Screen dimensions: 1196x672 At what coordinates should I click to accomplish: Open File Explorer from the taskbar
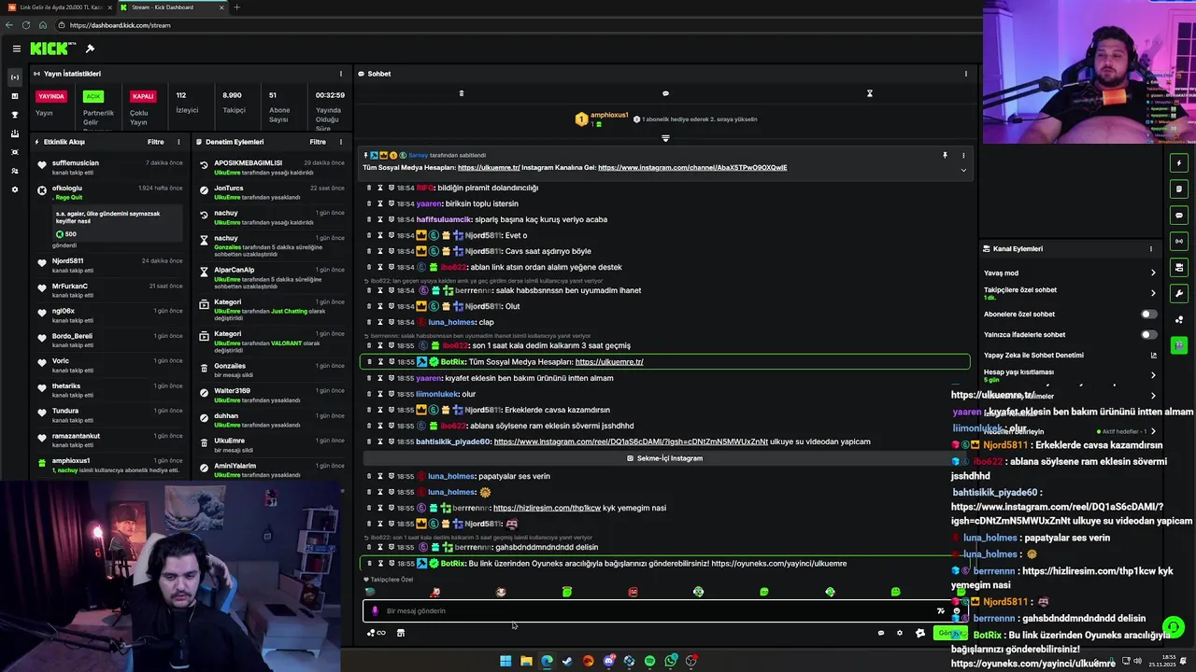[526, 661]
